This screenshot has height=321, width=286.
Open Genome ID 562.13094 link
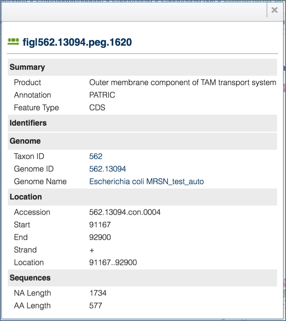tap(108, 169)
